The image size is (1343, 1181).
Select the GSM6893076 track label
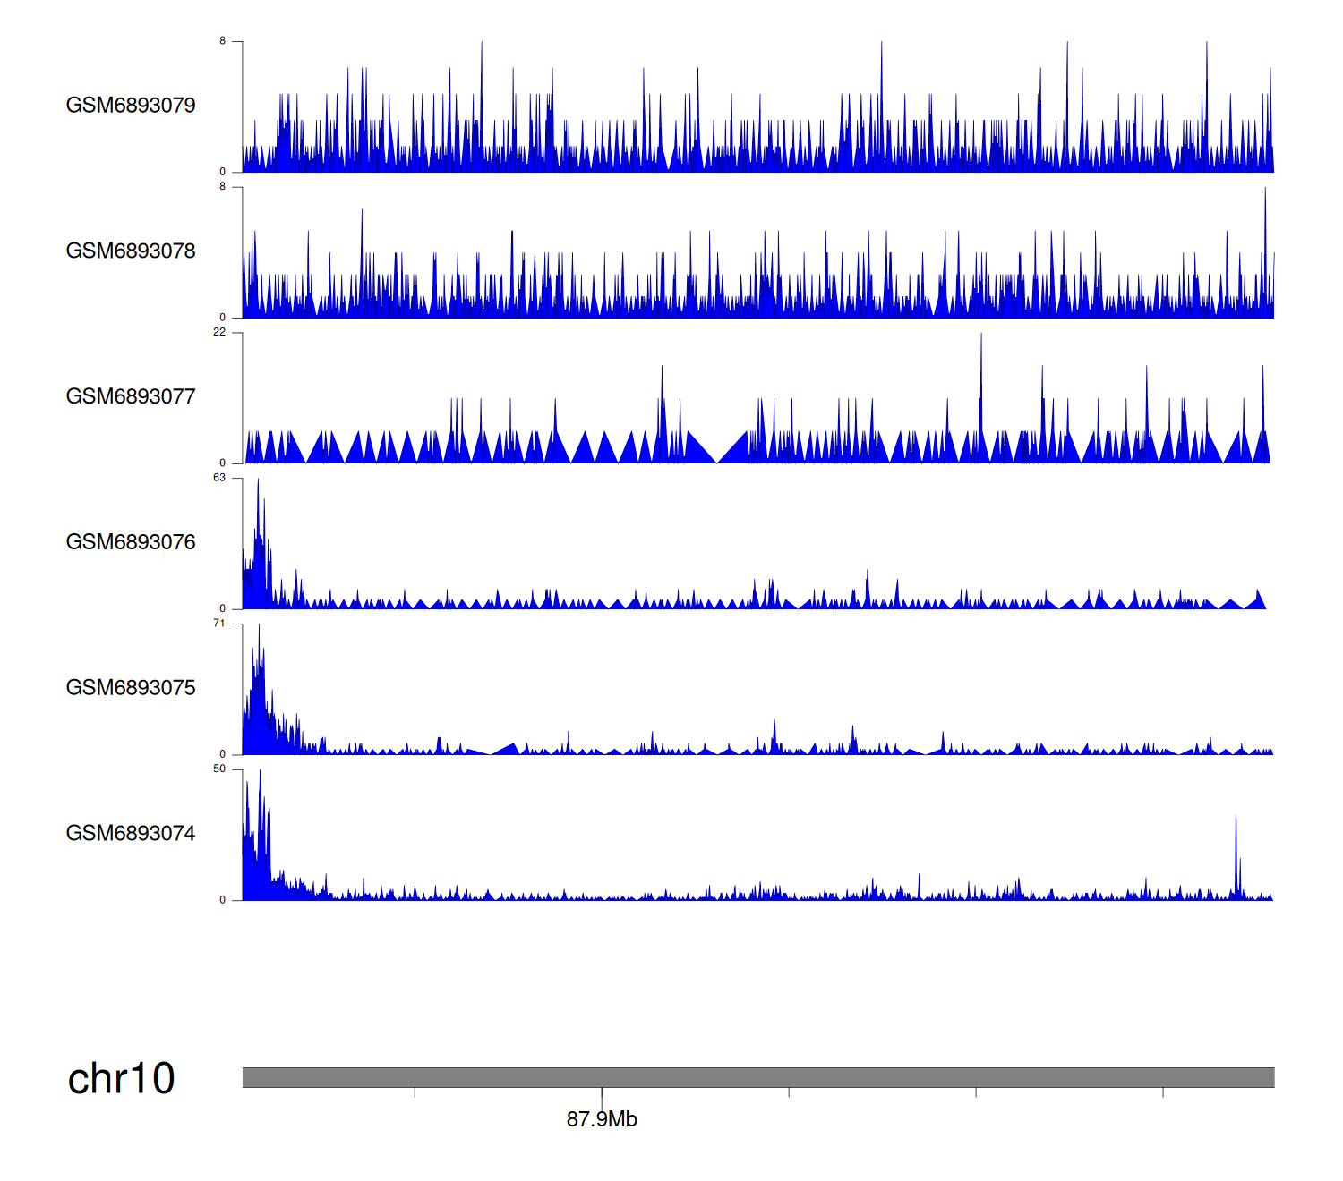pos(131,542)
